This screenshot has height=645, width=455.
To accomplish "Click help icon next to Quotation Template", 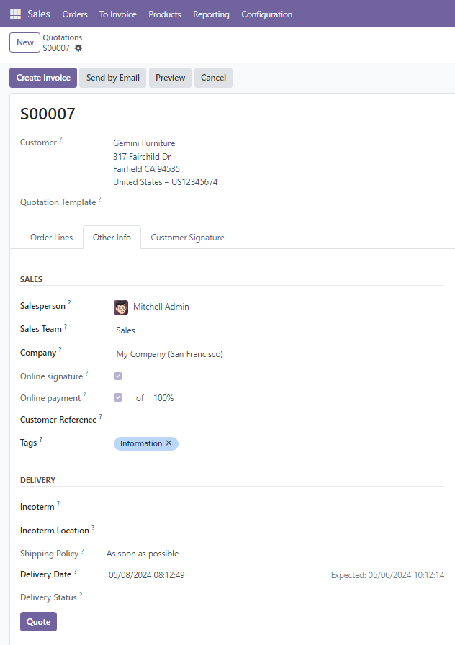I will 100,199.
